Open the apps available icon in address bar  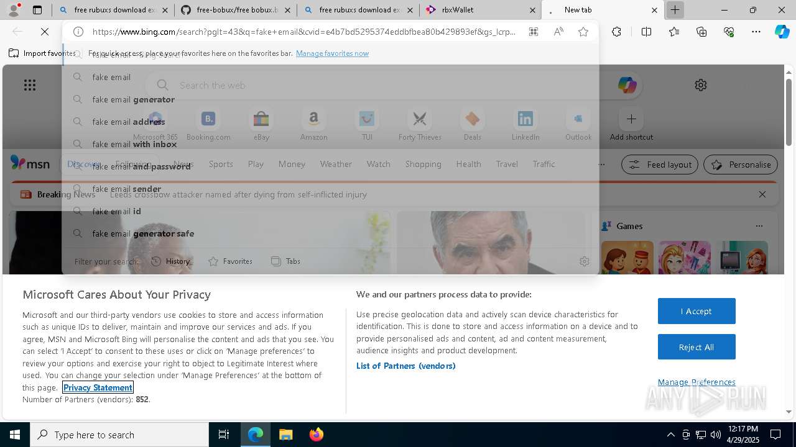tap(534, 32)
